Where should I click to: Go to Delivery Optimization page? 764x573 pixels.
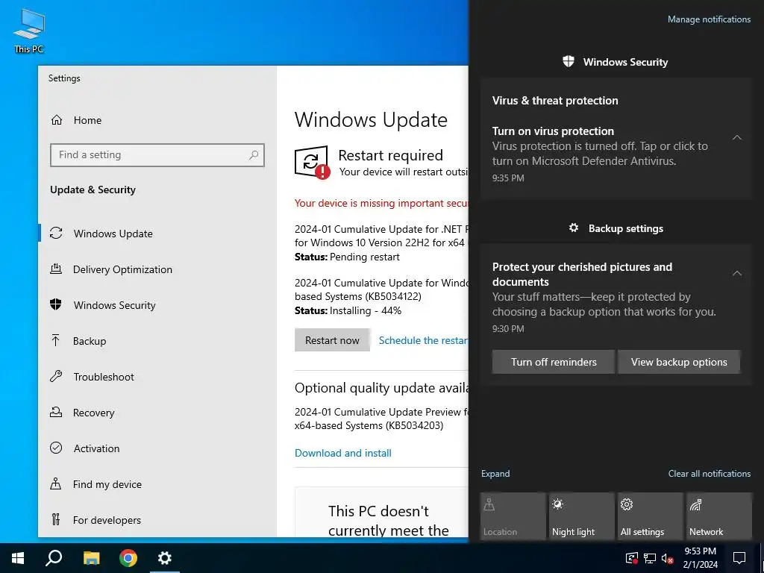(x=157, y=269)
